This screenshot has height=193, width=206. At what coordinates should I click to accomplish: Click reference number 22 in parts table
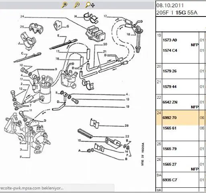pyautogui.click(x=159, y=97)
